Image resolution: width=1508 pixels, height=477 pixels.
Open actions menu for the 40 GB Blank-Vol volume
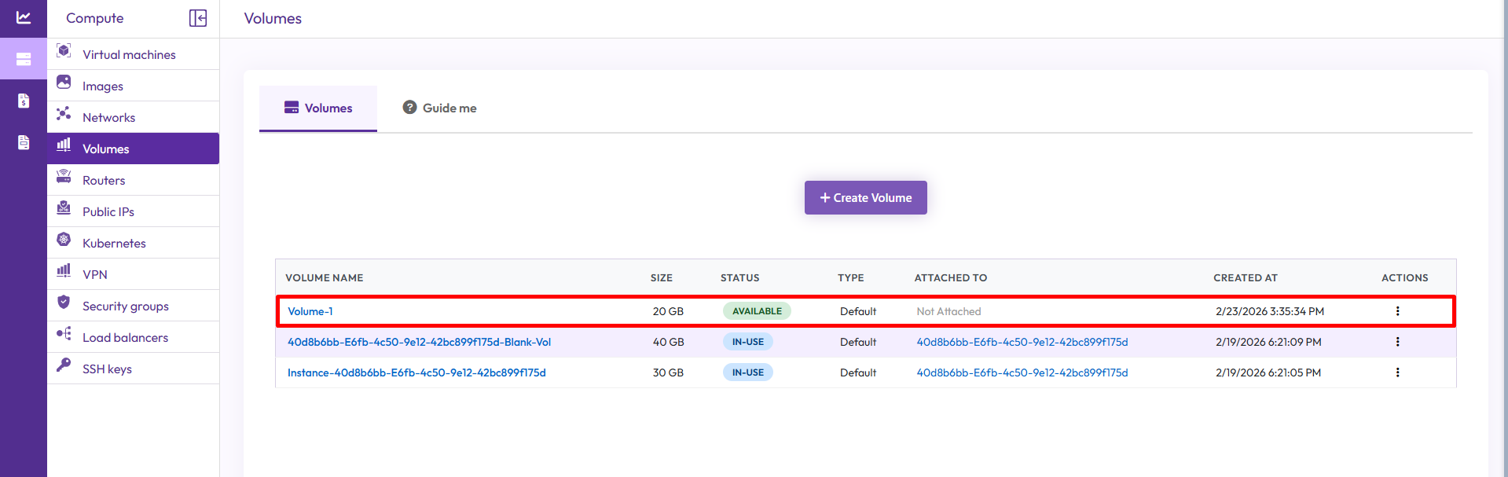click(1397, 342)
